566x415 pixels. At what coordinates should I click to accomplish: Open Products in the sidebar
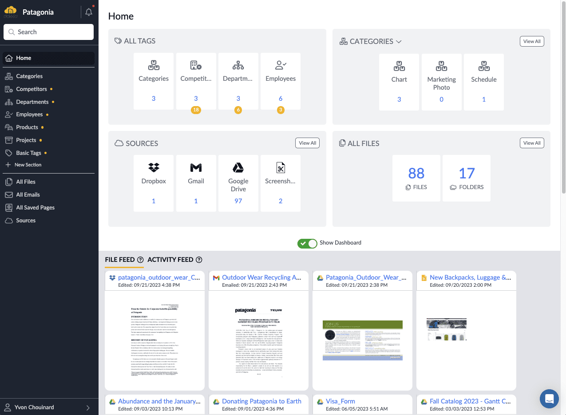pyautogui.click(x=27, y=127)
